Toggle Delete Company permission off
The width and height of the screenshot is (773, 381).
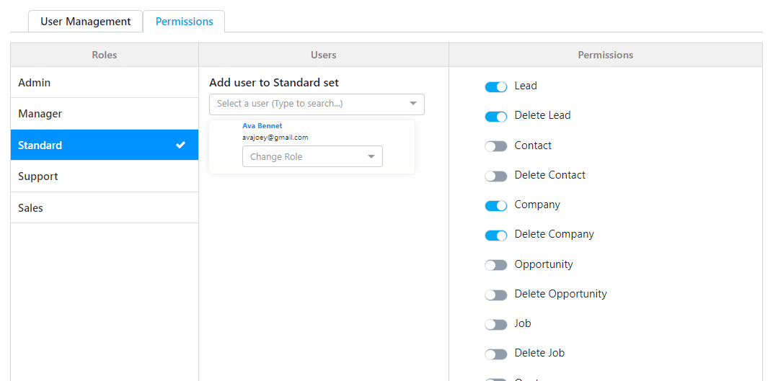pos(496,236)
